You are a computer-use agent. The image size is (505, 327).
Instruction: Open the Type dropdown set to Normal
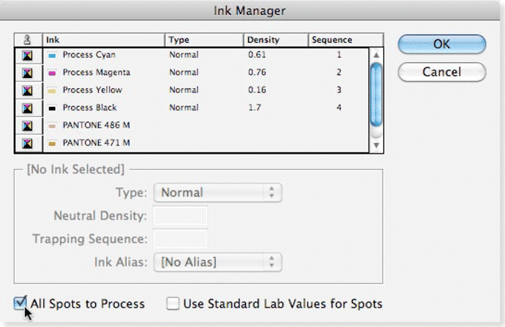pos(217,193)
